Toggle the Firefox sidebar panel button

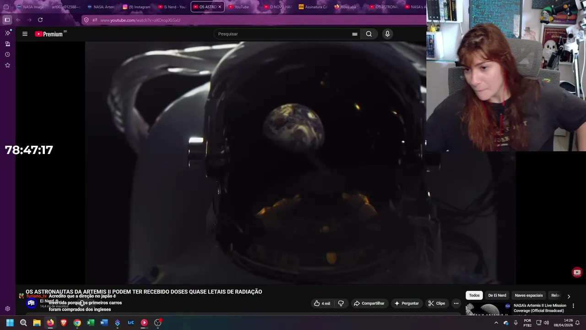(x=7, y=20)
